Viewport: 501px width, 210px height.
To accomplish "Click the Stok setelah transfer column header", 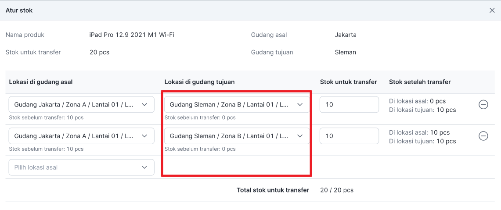I will coord(420,82).
